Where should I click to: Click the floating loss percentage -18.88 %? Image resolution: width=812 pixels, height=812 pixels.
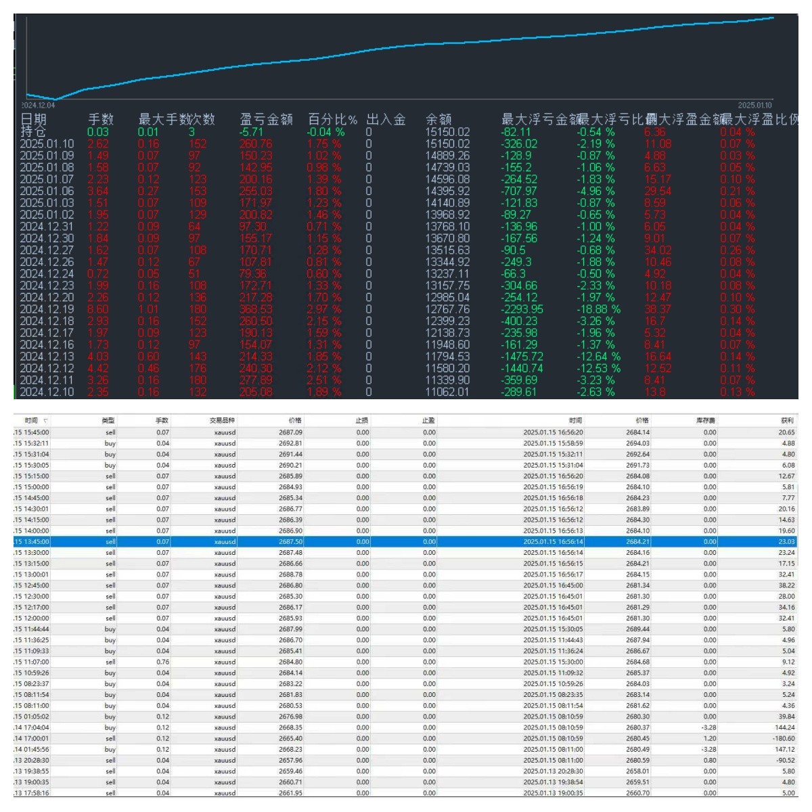point(598,309)
